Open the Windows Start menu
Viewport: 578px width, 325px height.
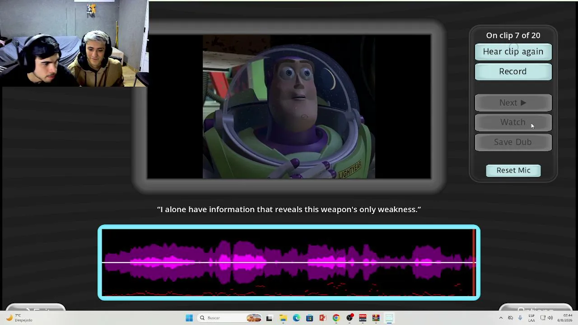[x=189, y=318]
